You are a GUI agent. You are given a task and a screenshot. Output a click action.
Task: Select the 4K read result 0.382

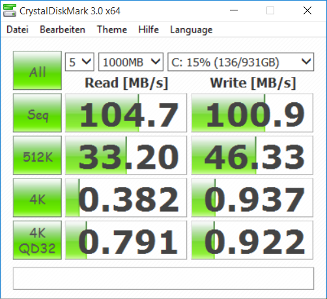126,197
